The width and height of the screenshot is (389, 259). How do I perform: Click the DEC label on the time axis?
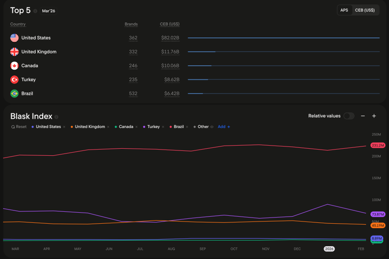click(297, 249)
